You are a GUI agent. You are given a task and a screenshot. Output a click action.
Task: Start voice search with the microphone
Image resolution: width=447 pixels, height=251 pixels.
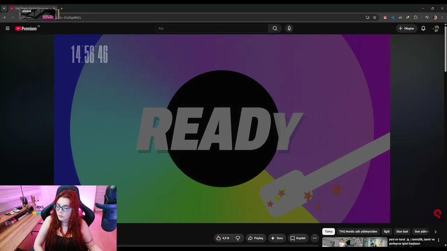pos(289,28)
